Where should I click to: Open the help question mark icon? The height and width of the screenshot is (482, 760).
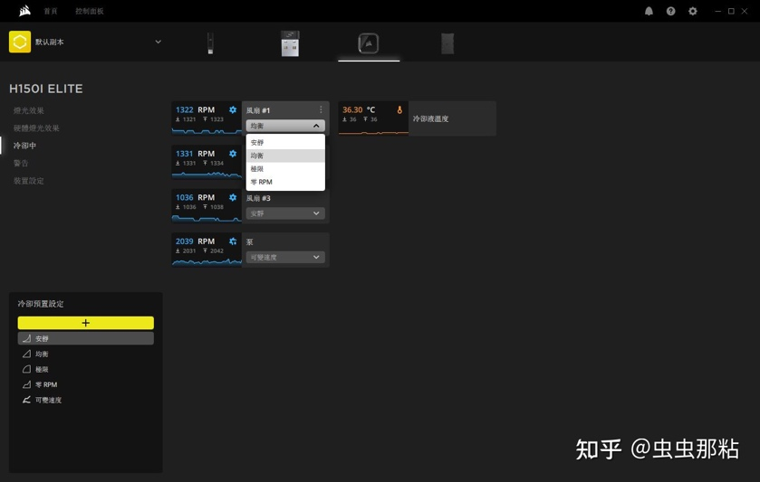click(670, 11)
